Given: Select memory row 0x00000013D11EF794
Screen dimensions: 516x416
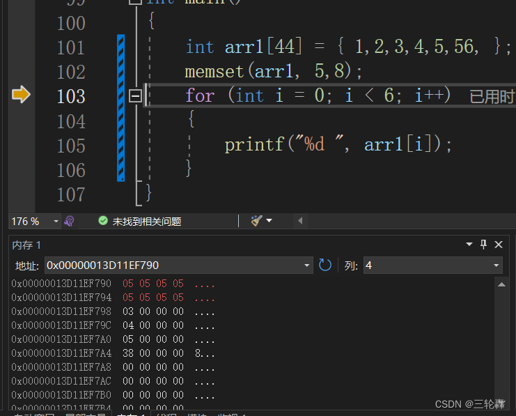Looking at the screenshot, I should tap(114, 298).
